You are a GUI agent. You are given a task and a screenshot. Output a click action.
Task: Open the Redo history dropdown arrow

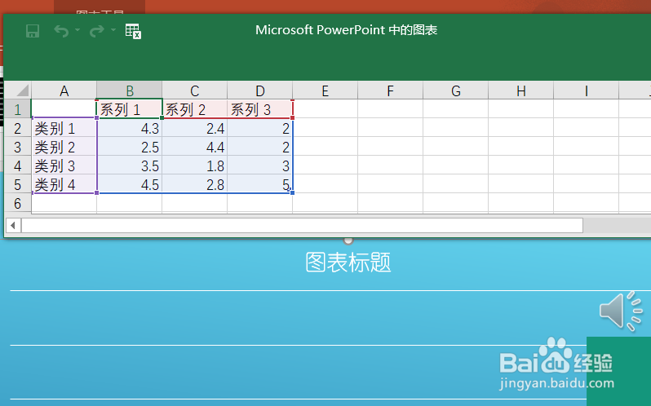tap(113, 30)
